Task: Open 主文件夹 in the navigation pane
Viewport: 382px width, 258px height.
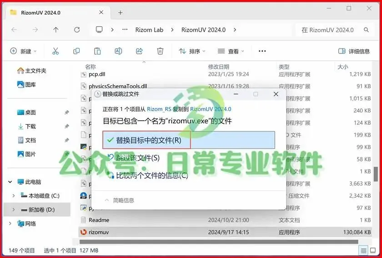Action: pos(32,71)
